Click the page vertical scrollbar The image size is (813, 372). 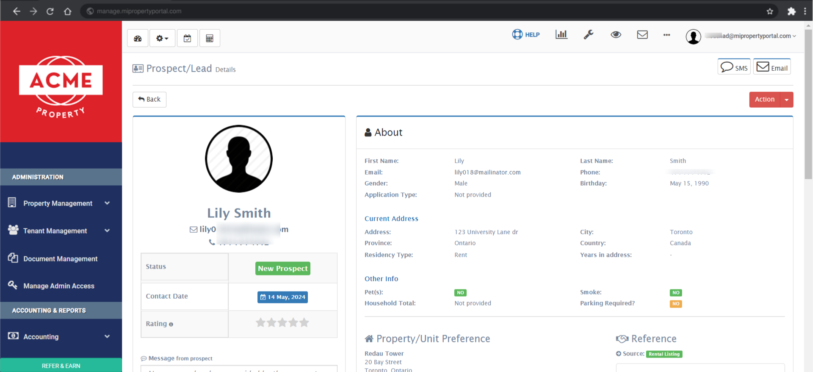click(x=808, y=104)
